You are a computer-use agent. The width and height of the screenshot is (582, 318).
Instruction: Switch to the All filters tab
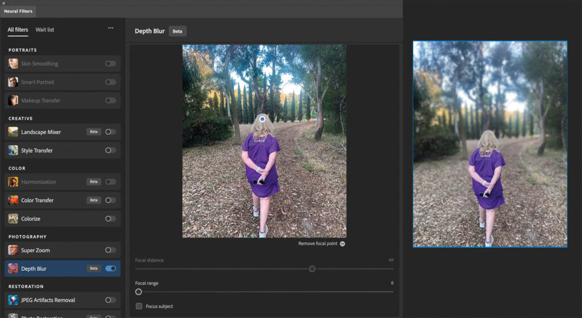pos(18,30)
